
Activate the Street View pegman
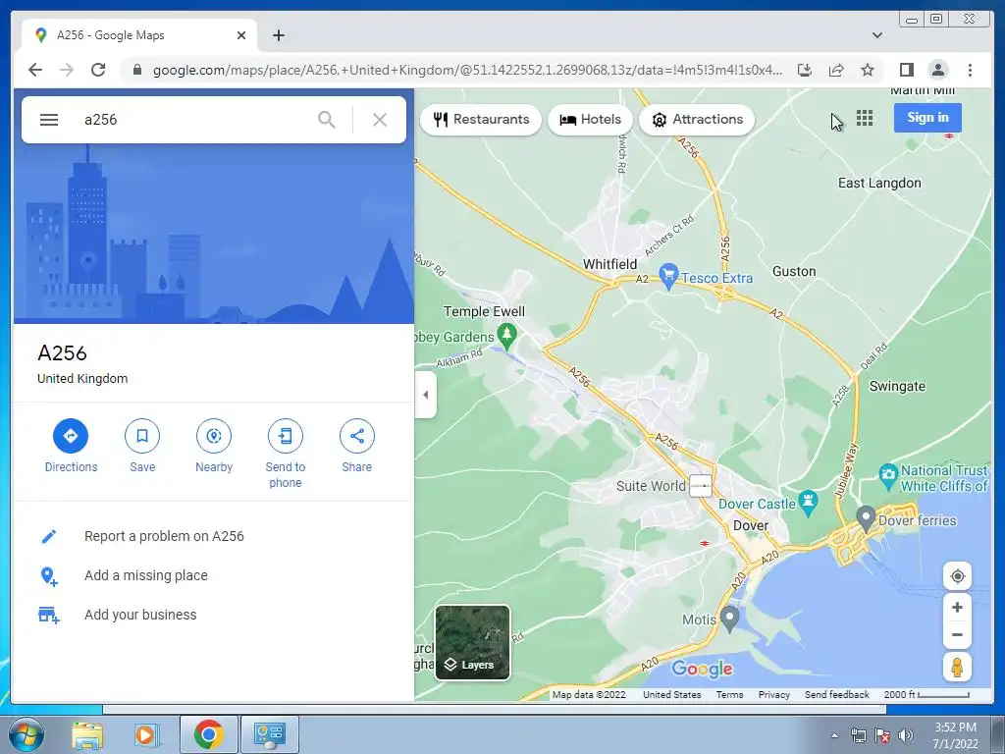(958, 667)
